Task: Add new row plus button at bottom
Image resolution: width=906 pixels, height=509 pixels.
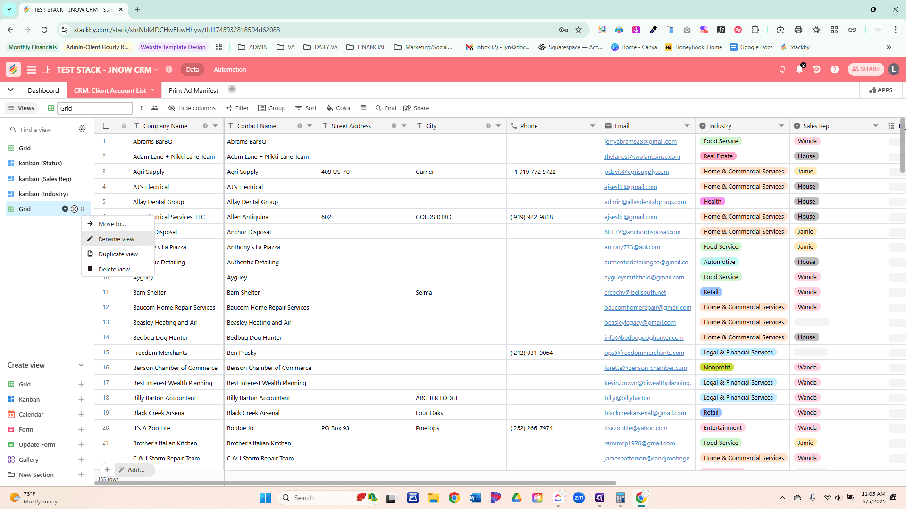Action: [x=107, y=470]
